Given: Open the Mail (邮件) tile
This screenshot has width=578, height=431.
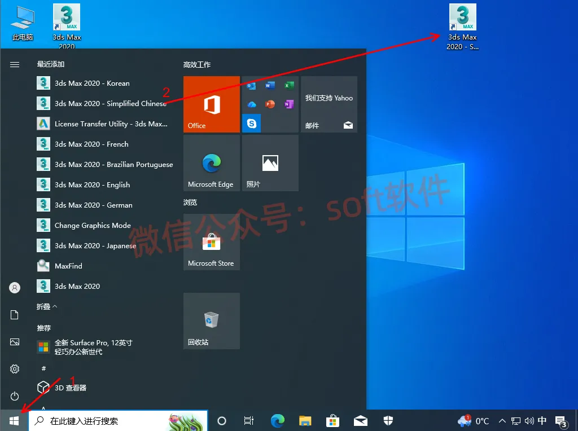Looking at the screenshot, I should point(329,104).
